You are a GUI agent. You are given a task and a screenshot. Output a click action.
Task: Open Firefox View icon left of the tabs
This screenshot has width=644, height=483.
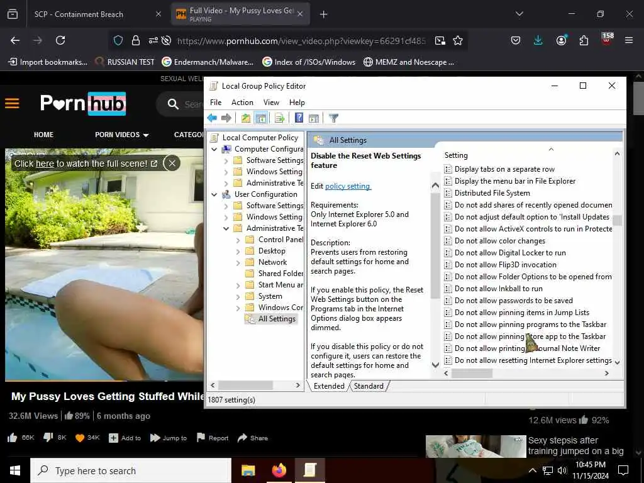[13, 14]
